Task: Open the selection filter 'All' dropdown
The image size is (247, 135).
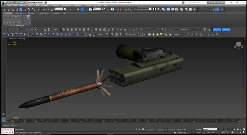Action: pyautogui.click(x=58, y=9)
